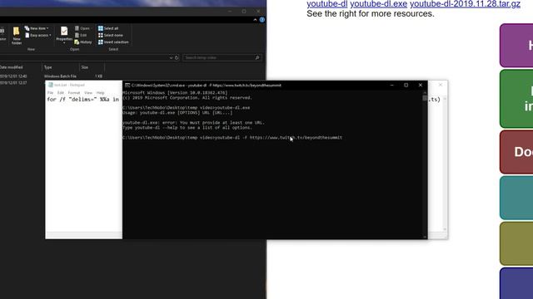
Task: Click Select all in Explorer ribbon
Action: click(x=108, y=28)
